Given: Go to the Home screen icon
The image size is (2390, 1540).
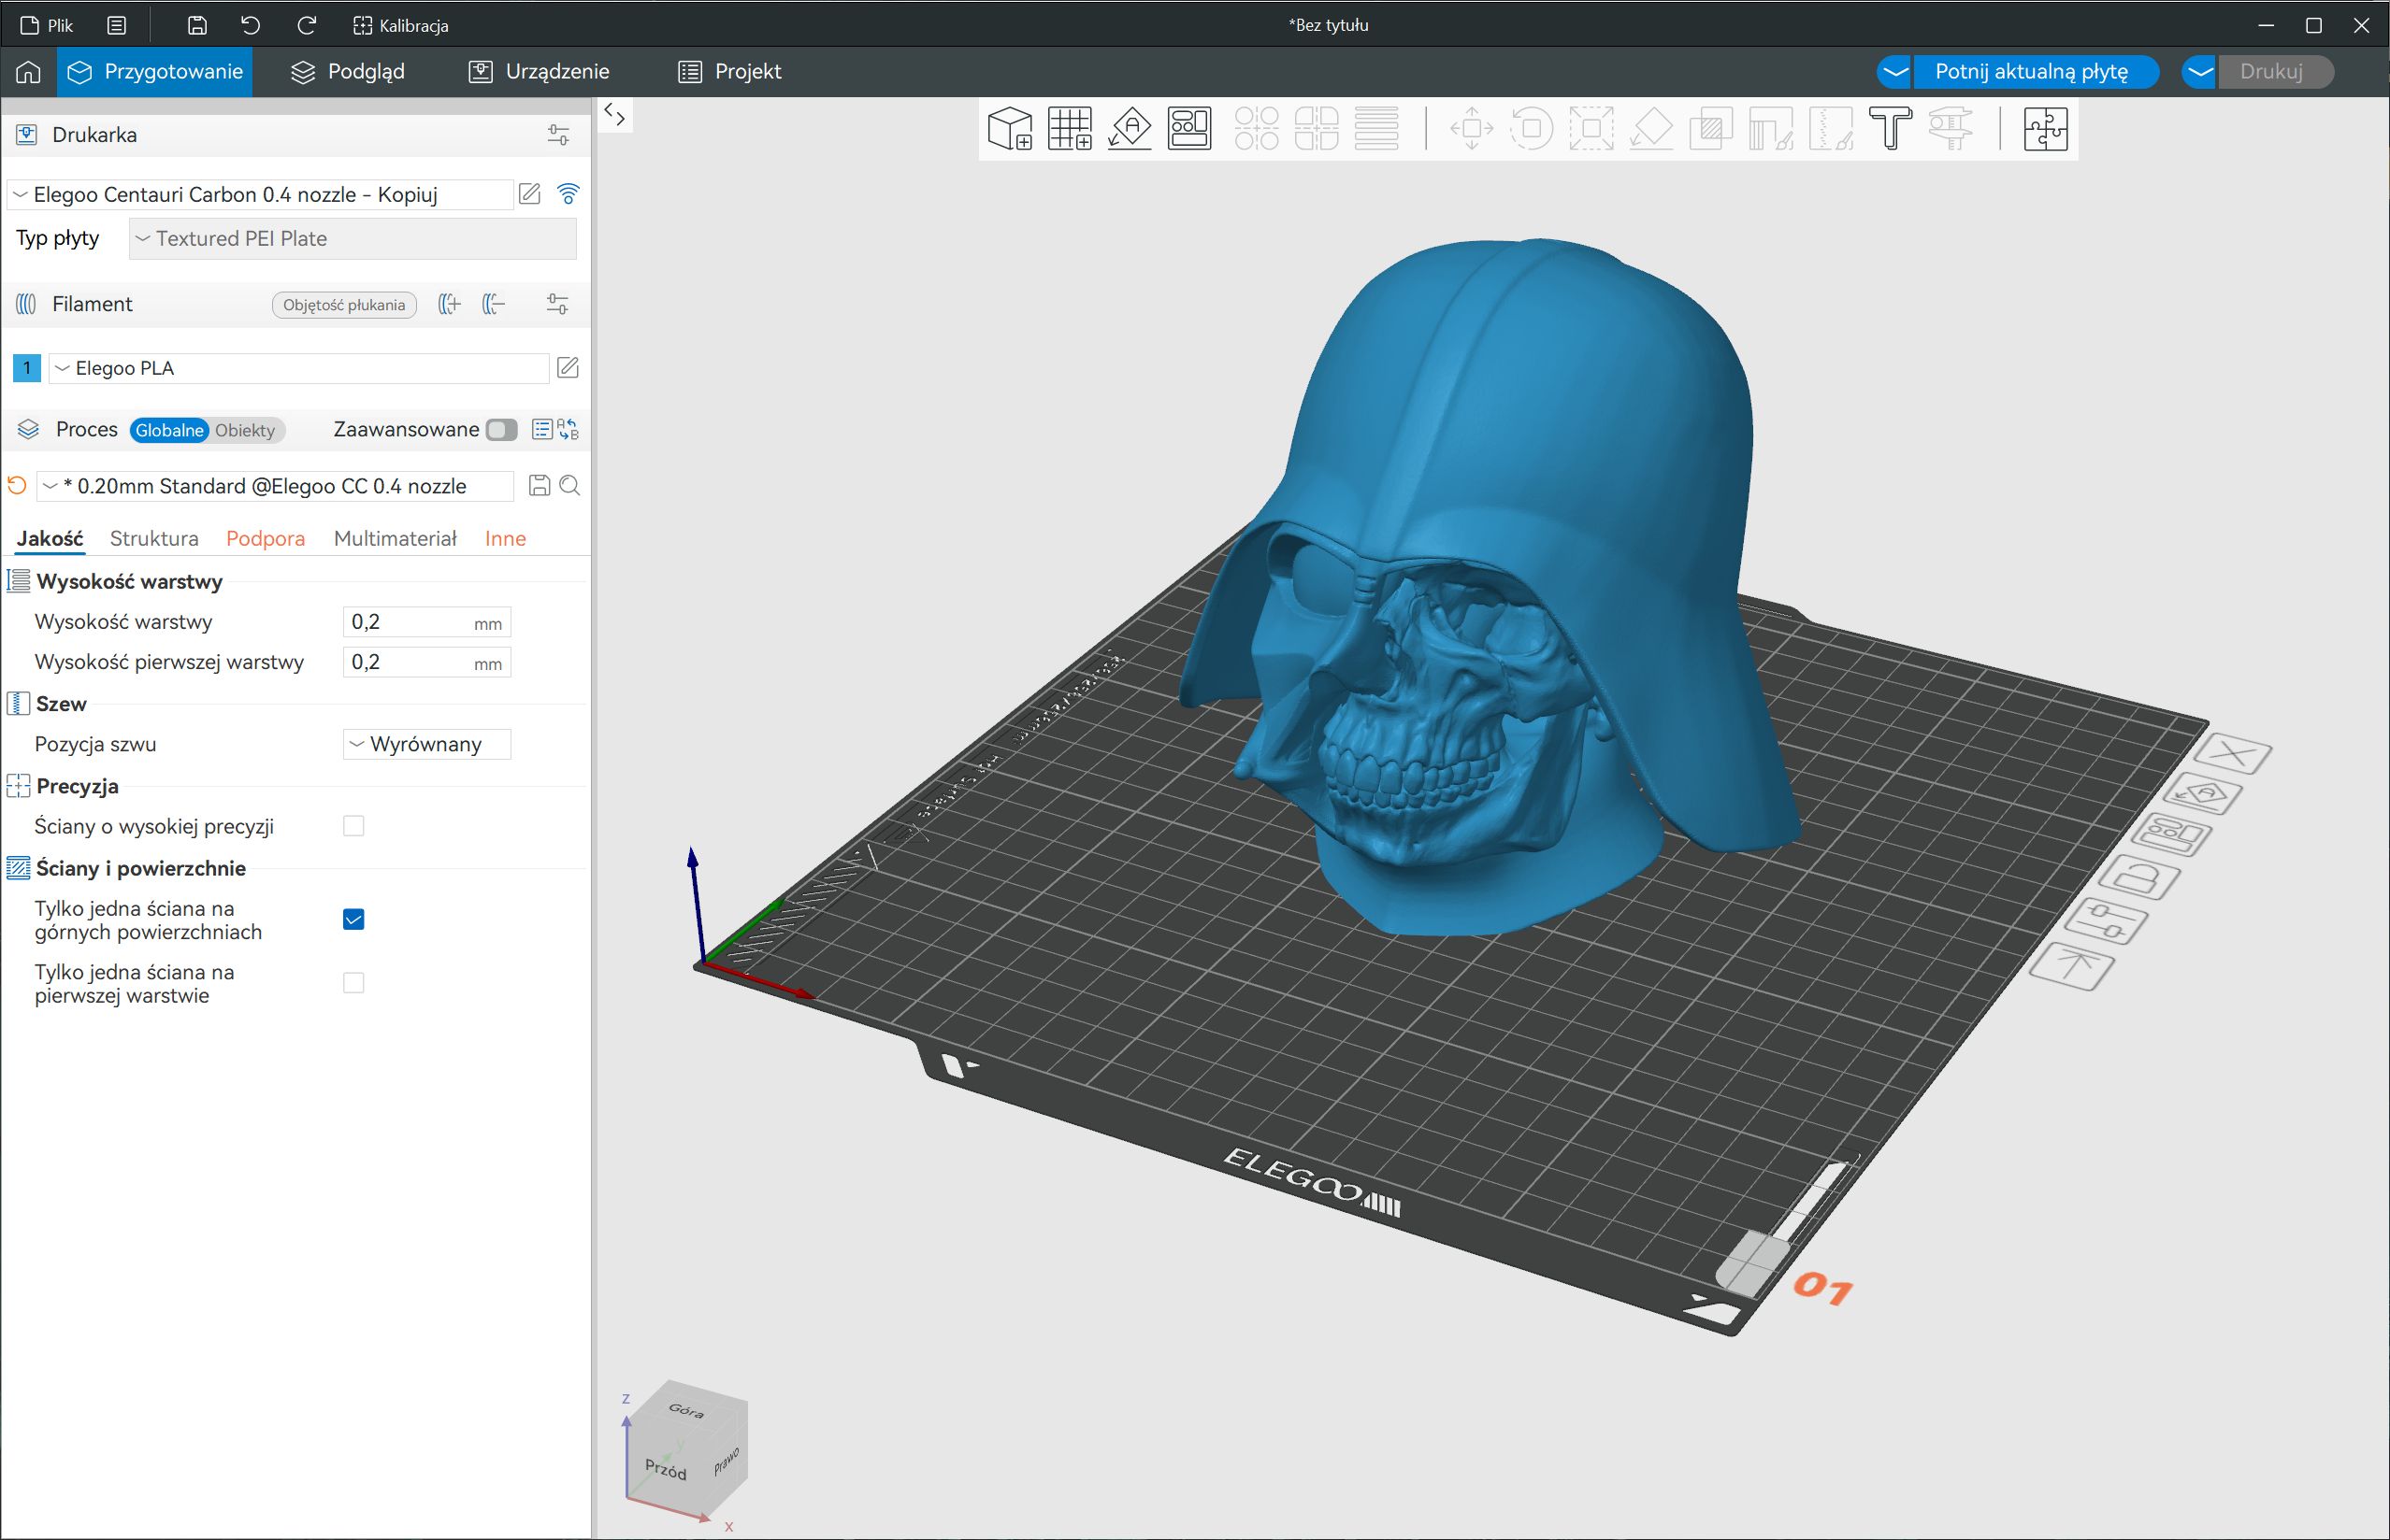Looking at the screenshot, I should (28, 71).
